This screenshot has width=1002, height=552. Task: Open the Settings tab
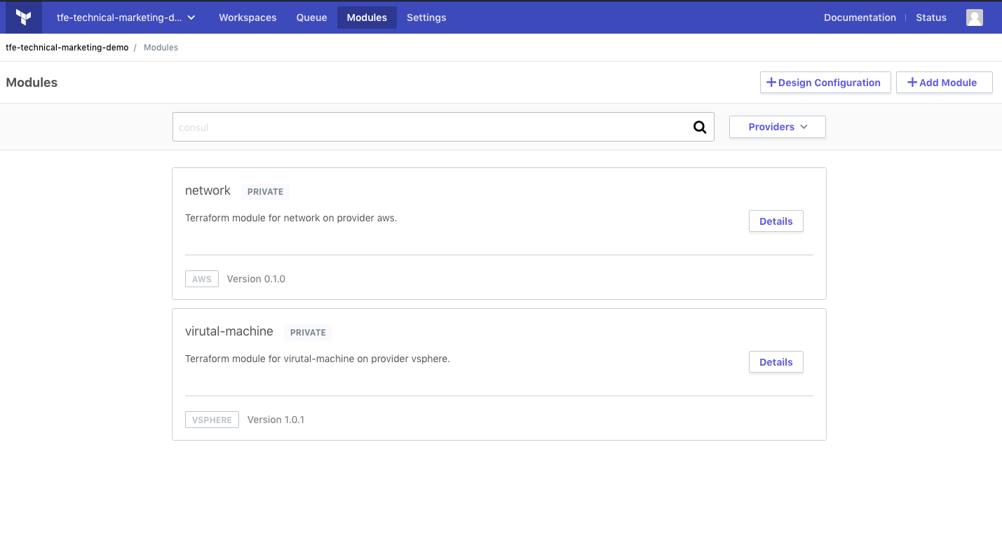(x=426, y=18)
